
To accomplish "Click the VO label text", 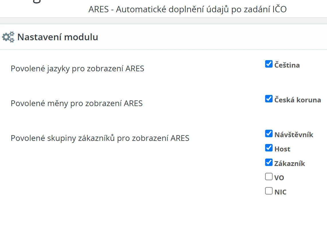I will pos(279,178).
